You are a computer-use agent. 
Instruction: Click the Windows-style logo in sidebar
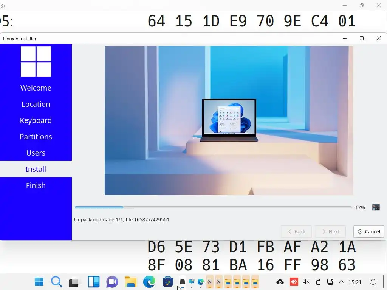36,62
